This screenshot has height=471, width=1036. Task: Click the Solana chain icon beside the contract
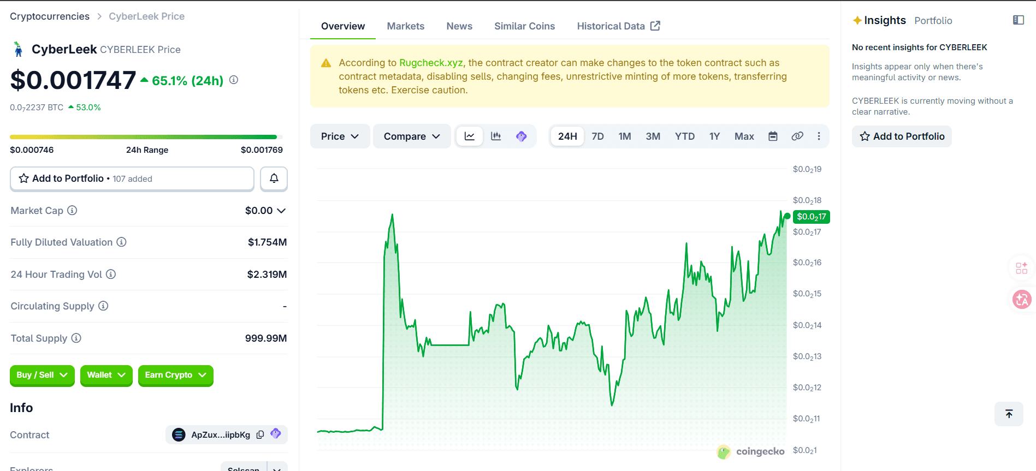179,434
